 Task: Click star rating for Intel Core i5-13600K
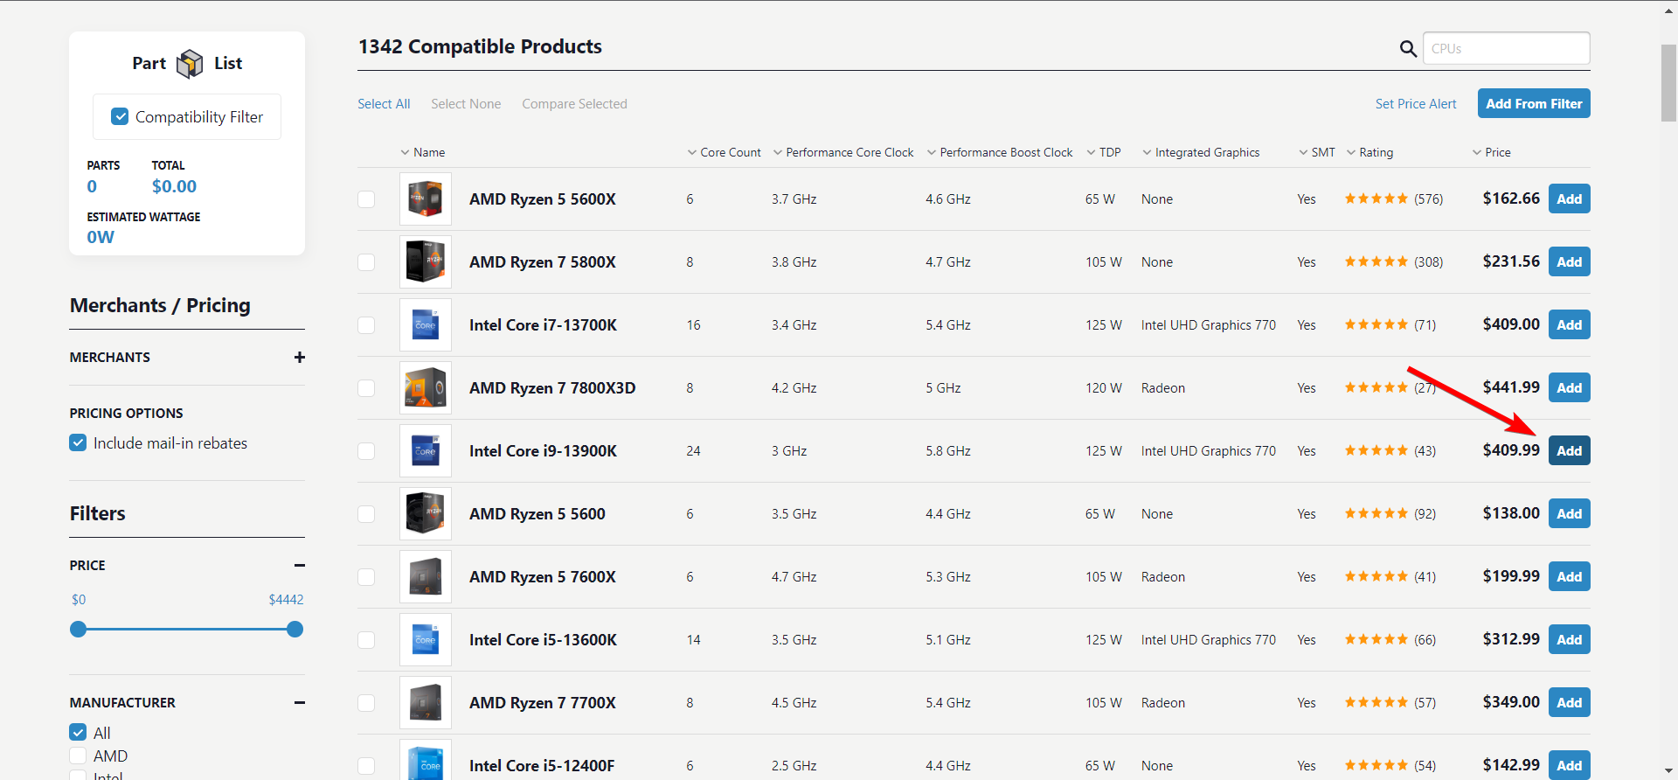[1376, 640]
